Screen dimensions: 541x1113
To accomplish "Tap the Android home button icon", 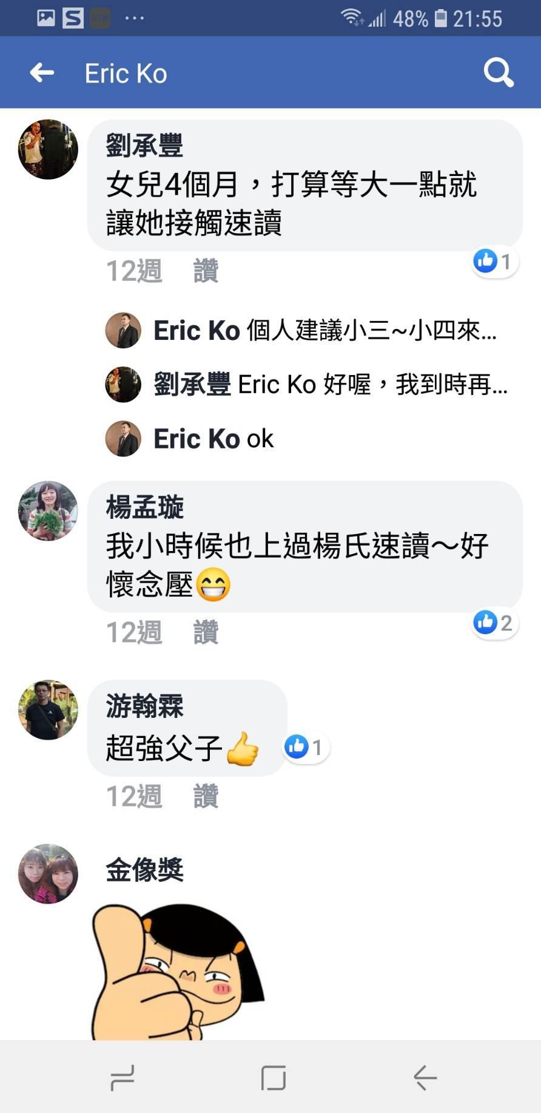I will 273,1078.
